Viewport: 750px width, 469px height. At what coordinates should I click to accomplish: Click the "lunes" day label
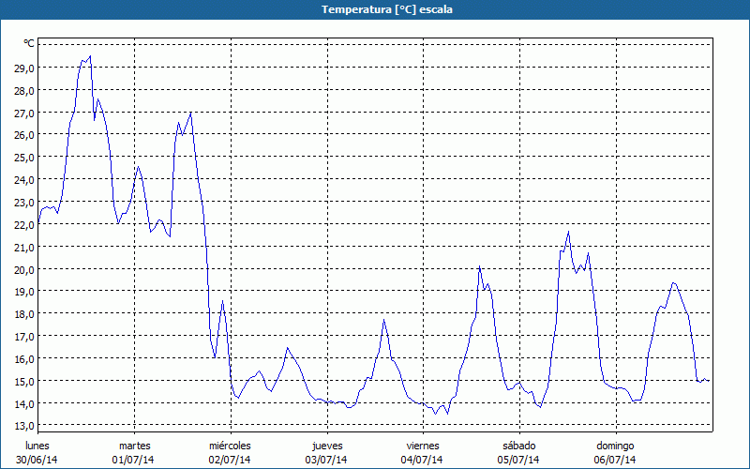[37, 446]
